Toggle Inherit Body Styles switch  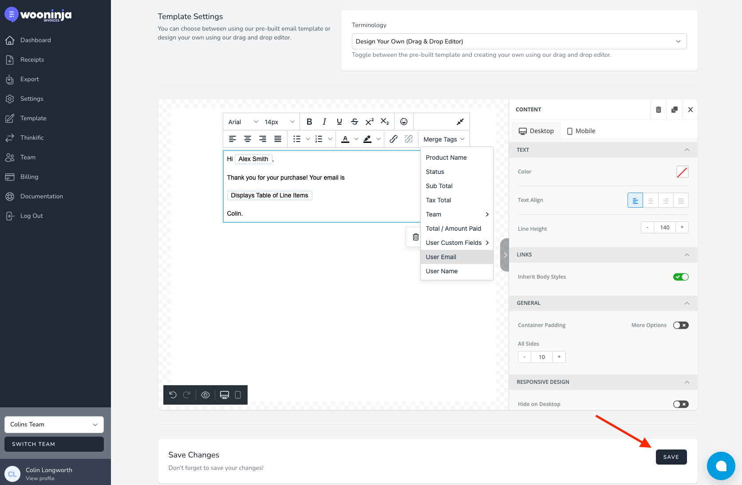(681, 277)
